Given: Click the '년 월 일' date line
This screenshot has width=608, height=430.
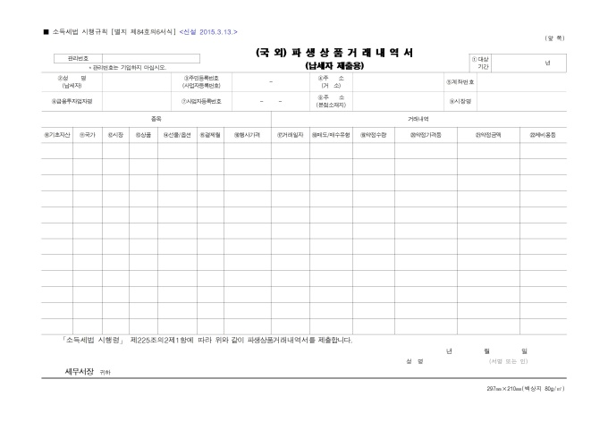Looking at the screenshot, I should [486, 351].
